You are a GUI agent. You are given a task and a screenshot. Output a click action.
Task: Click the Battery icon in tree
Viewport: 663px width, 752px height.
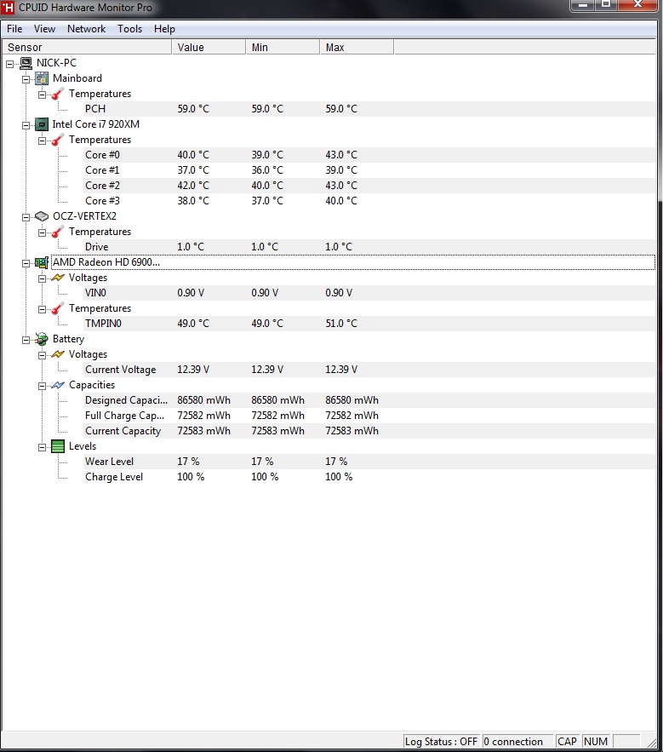click(x=42, y=339)
